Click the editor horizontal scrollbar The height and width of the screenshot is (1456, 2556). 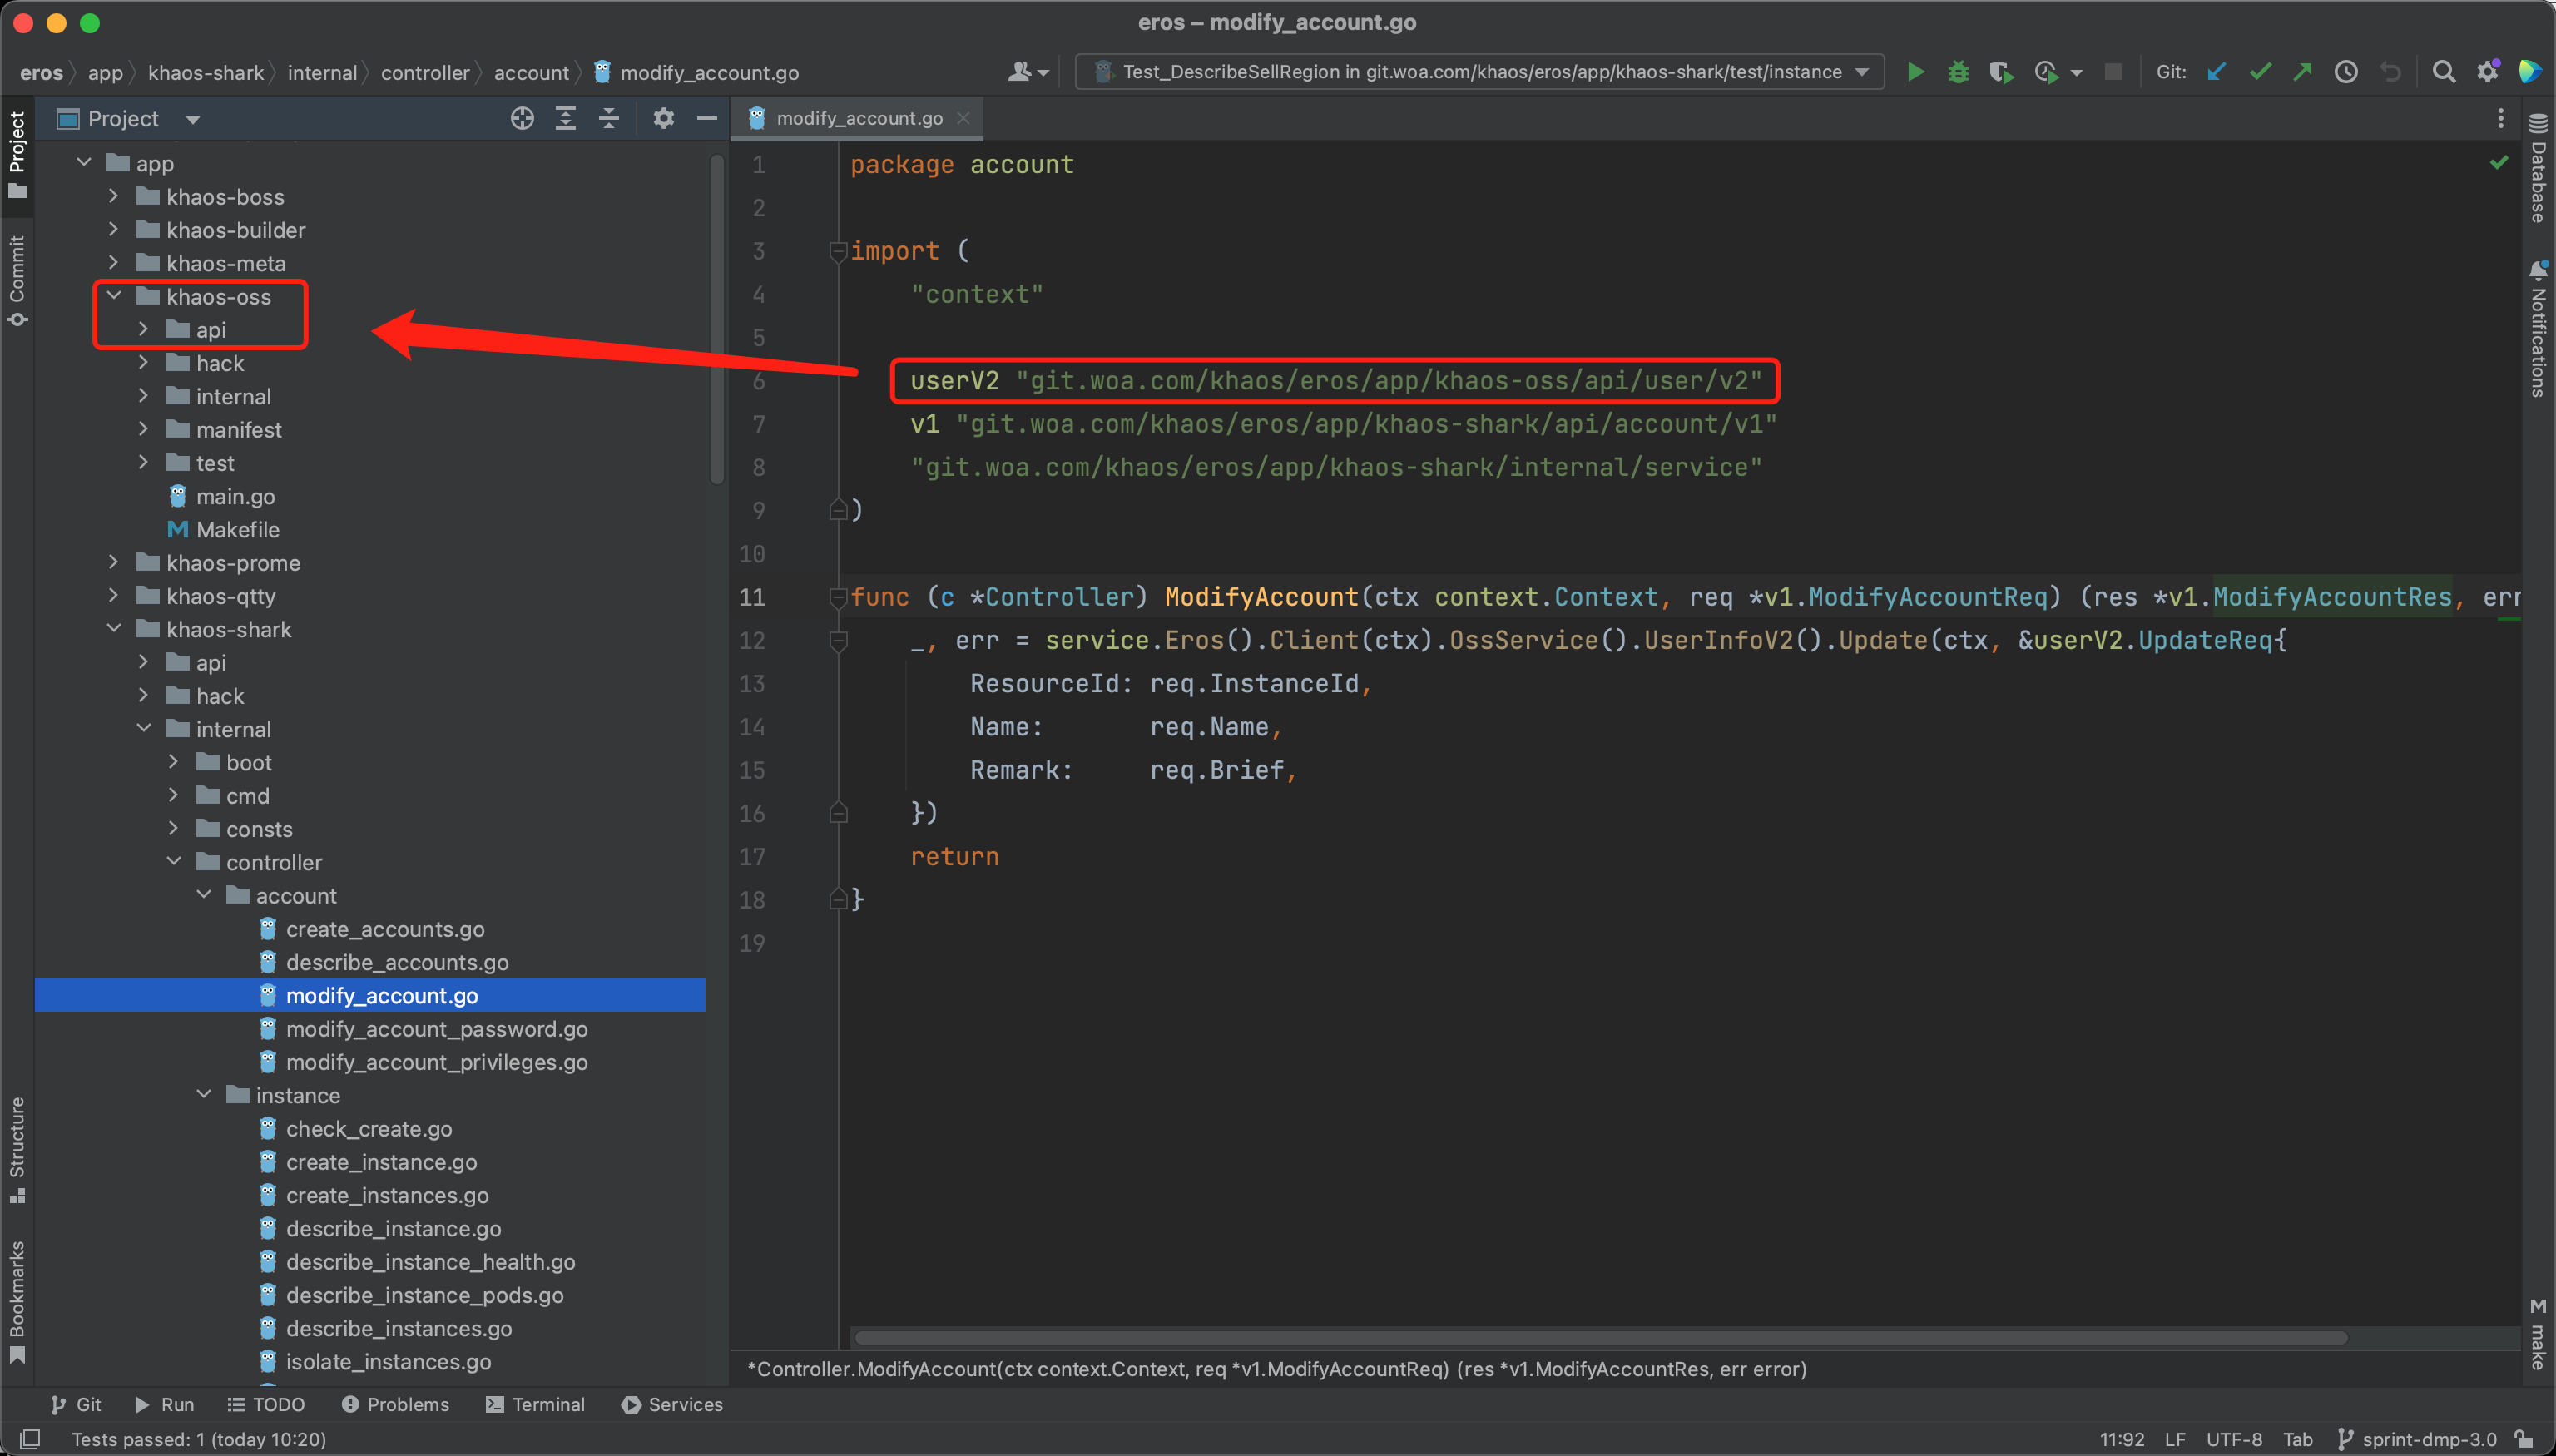tap(1600, 1337)
